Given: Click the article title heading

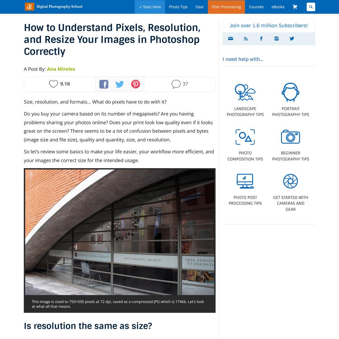Looking at the screenshot, I should tap(112, 40).
